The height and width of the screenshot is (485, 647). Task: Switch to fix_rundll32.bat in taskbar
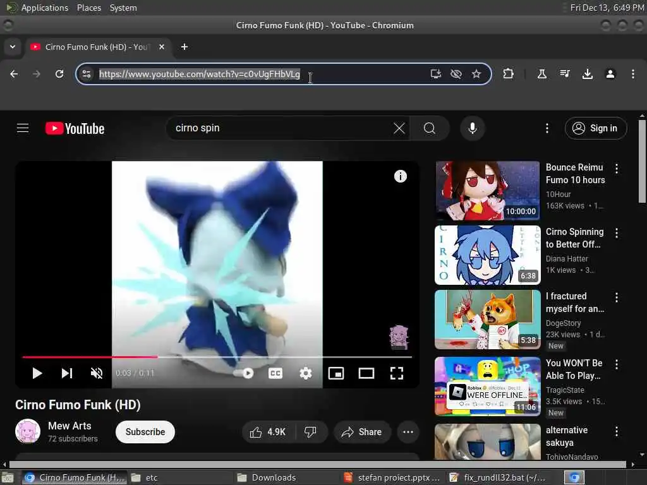coord(498,477)
